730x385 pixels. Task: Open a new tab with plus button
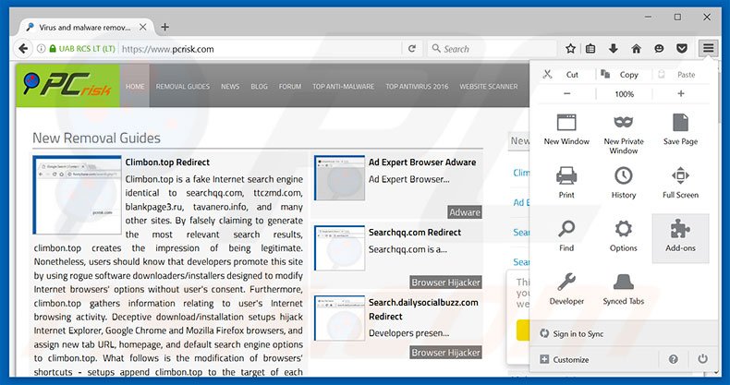coord(164,27)
